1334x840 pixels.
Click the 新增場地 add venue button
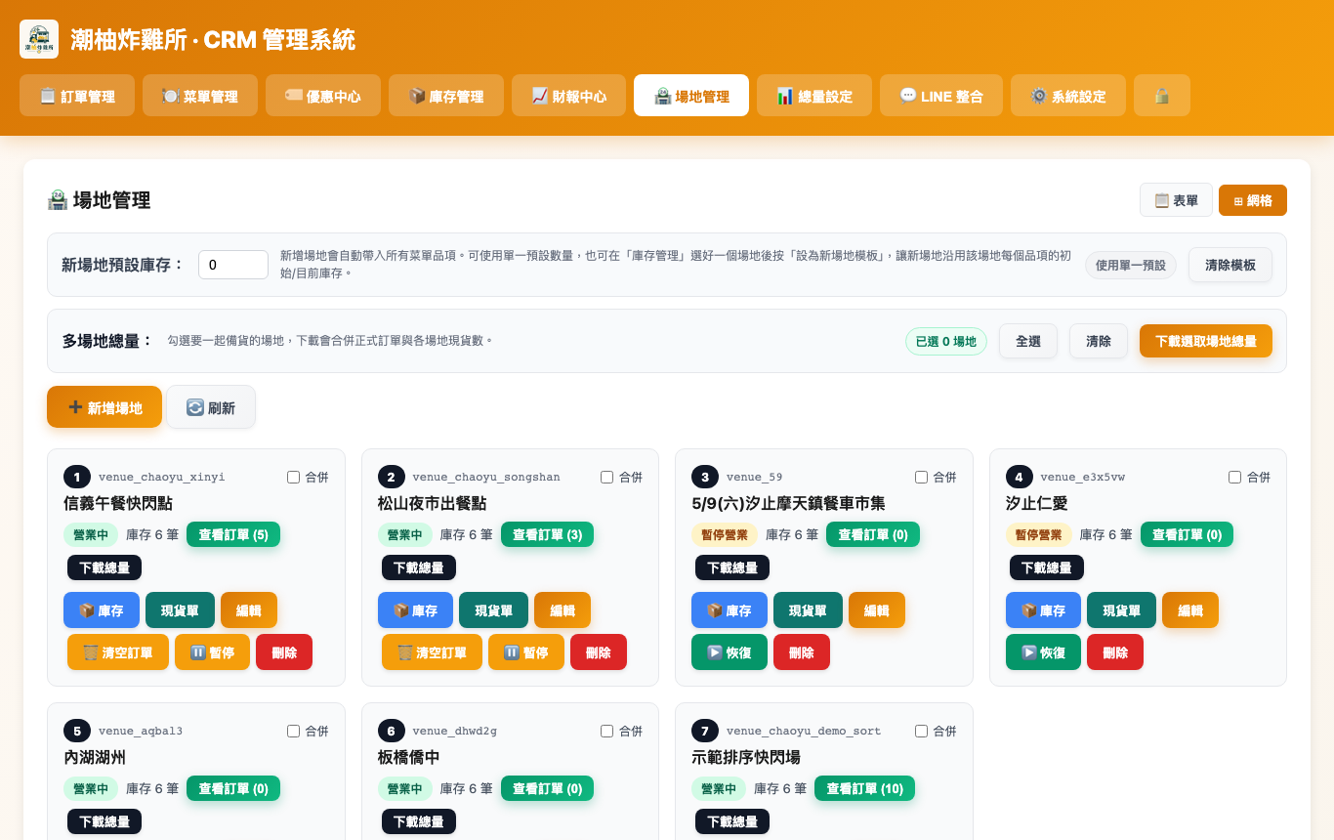[x=104, y=407]
